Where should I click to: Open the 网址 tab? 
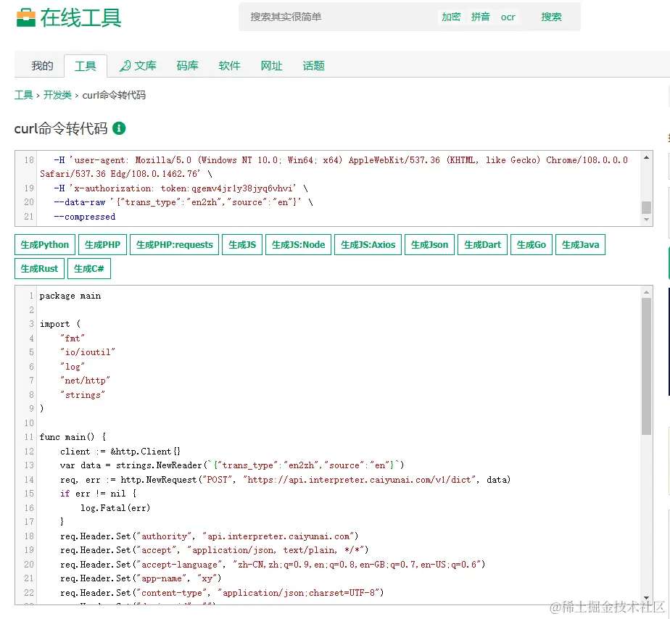coord(271,66)
